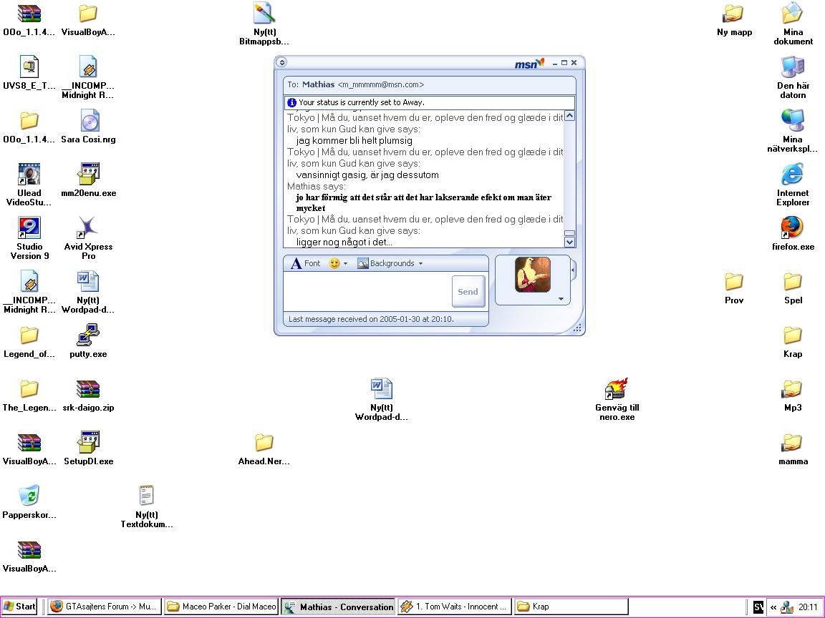This screenshot has height=618, width=825.
Task: Select the Internet Explorer desktop icon
Action: [x=793, y=185]
